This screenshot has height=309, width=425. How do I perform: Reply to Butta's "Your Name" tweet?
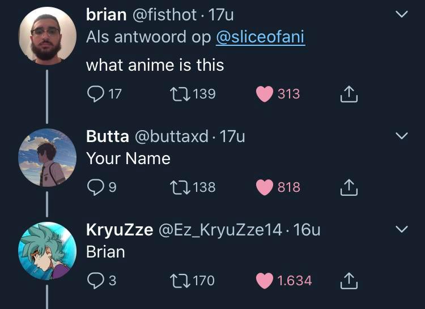(x=95, y=187)
